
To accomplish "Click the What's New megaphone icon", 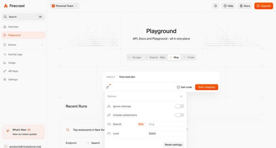I will [x=8, y=131].
